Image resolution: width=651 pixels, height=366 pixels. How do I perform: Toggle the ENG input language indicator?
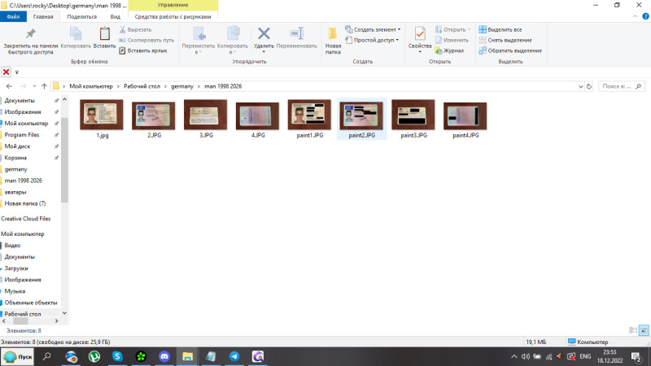584,356
